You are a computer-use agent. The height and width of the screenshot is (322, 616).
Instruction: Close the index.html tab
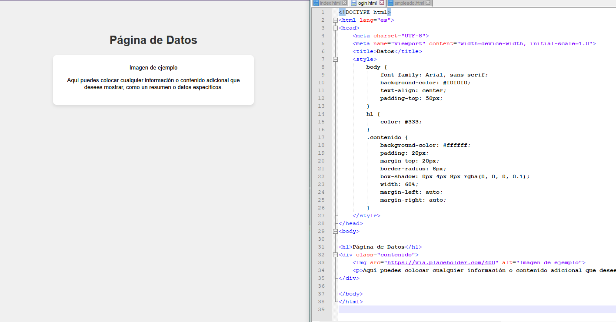(344, 3)
